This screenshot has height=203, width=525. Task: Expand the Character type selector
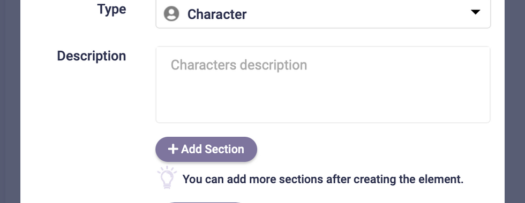[x=323, y=14]
